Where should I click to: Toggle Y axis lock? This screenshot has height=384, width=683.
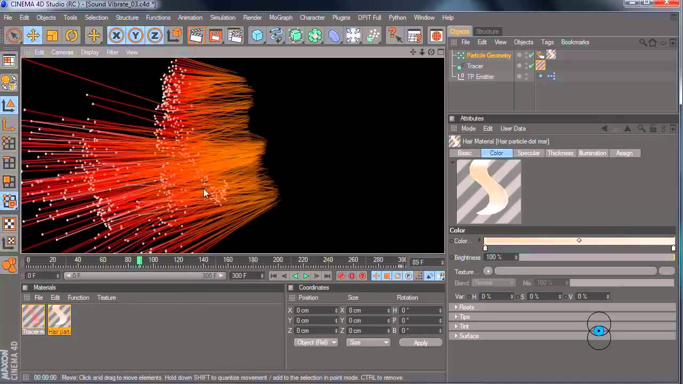coord(136,36)
